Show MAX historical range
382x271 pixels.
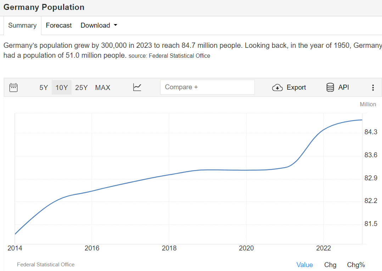click(103, 87)
